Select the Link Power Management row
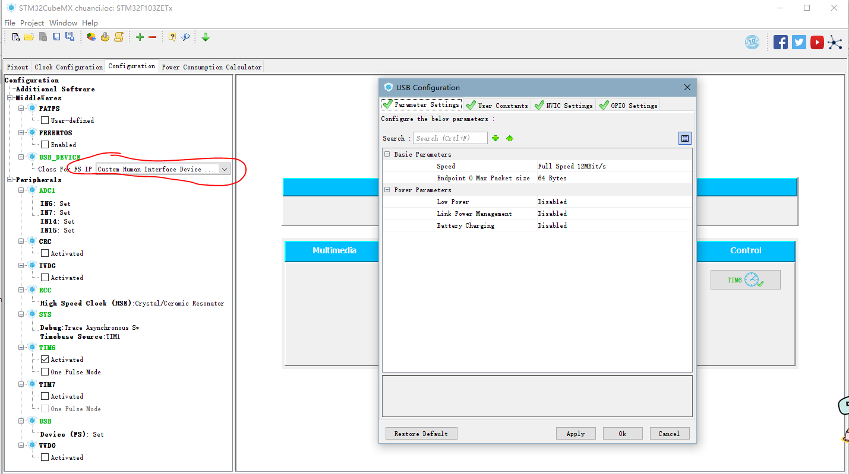The height and width of the screenshot is (474, 849). tap(537, 214)
